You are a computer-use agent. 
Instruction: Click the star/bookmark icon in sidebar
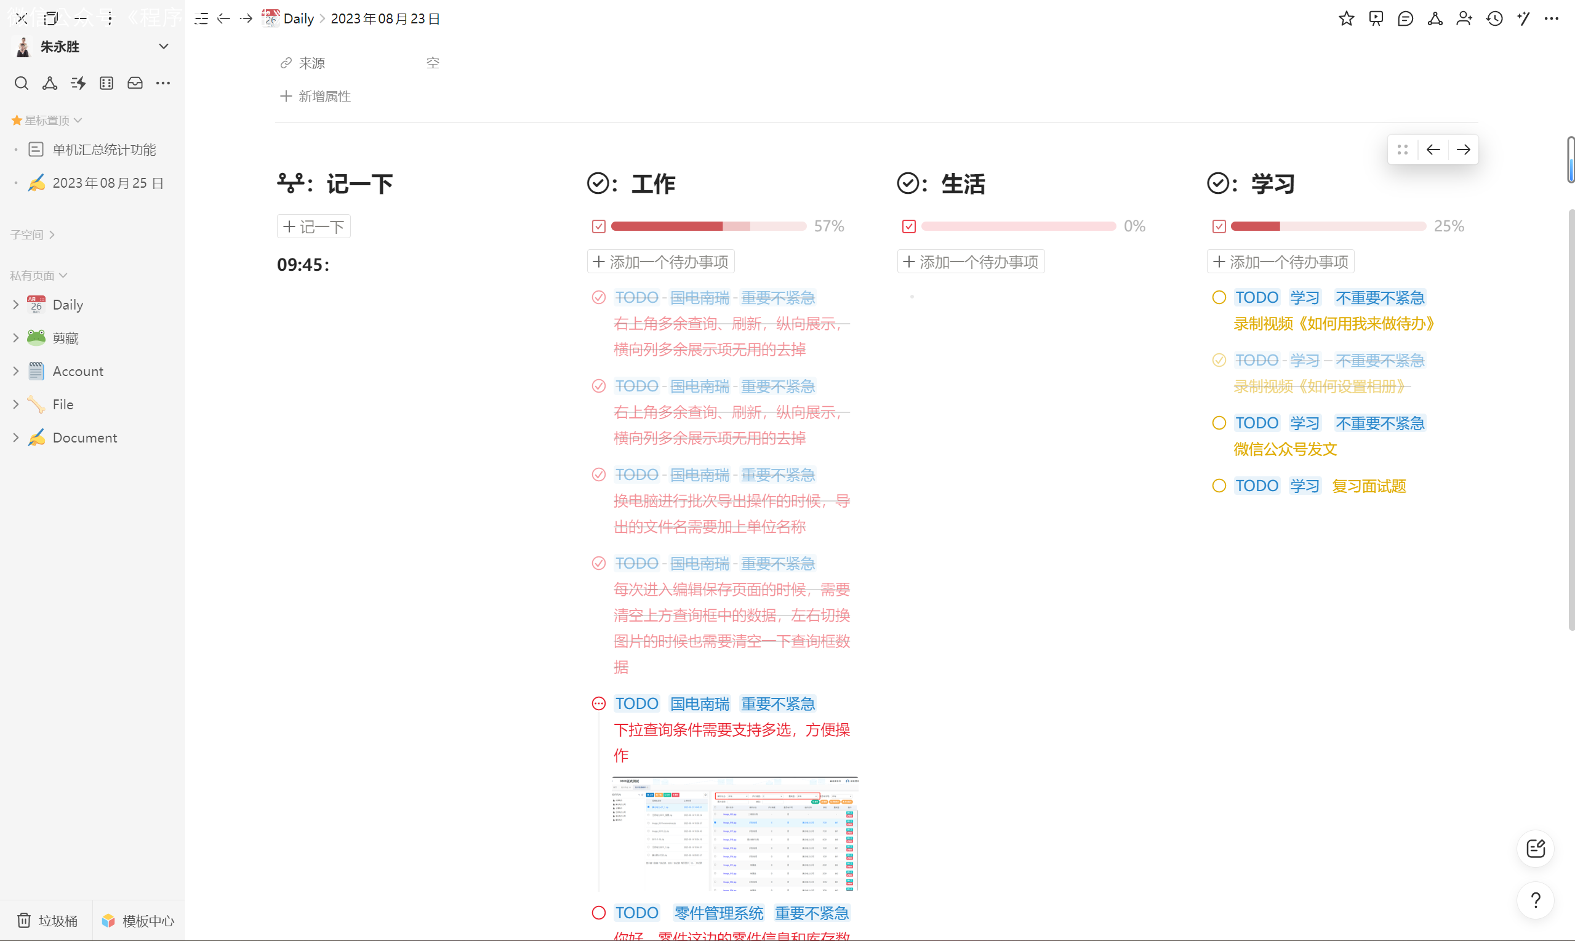pyautogui.click(x=17, y=120)
